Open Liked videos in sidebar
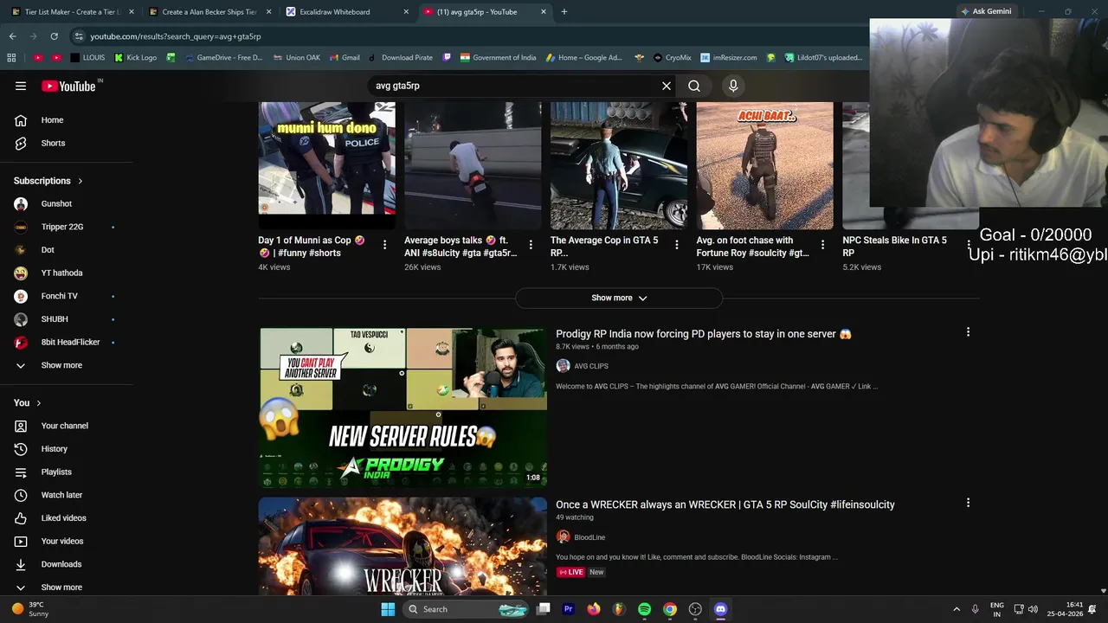1108x623 pixels. click(x=66, y=518)
